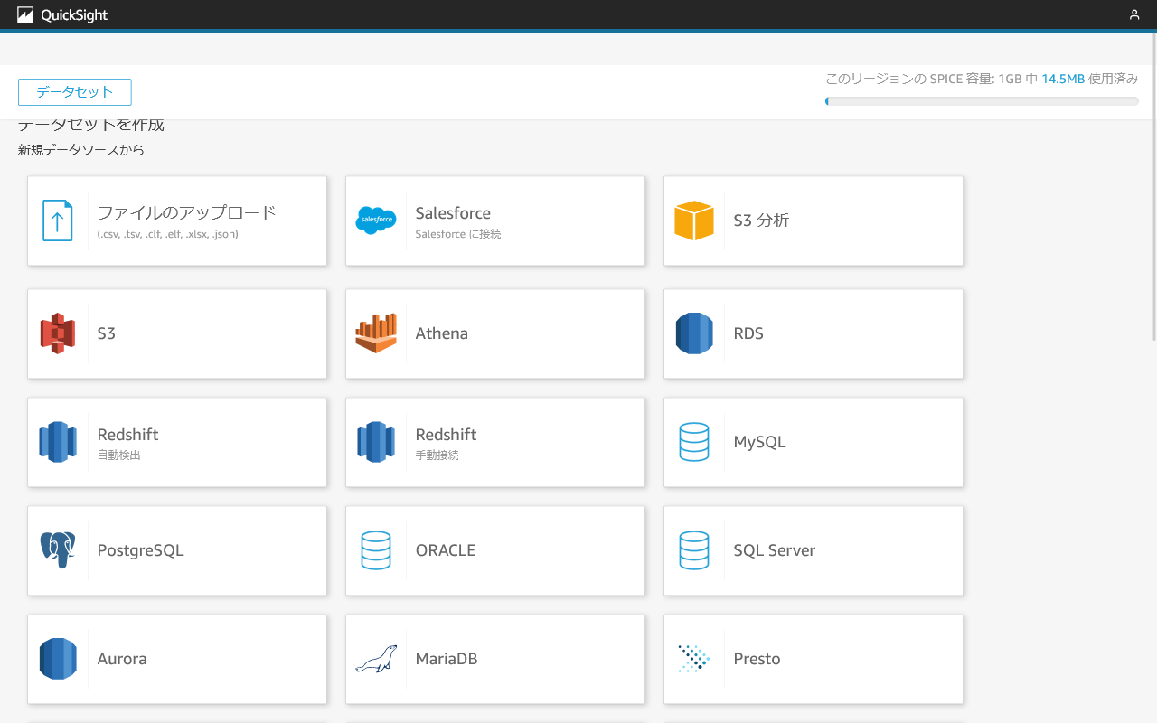The image size is (1157, 723).
Task: Click the MariaDB seal logo icon
Action: [x=376, y=659]
